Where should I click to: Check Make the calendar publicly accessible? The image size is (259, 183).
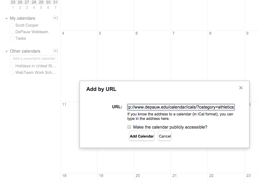(x=129, y=127)
